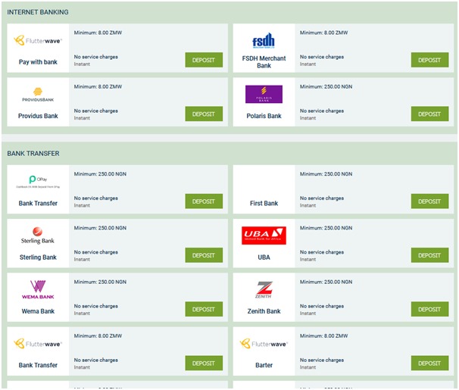
Task: Click the Providus Bank logo
Action: point(38,95)
